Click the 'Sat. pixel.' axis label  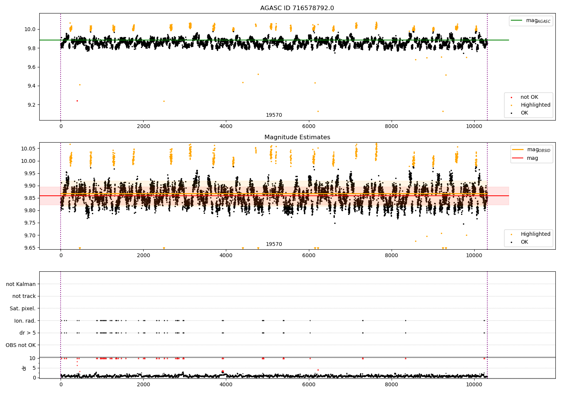(22, 308)
